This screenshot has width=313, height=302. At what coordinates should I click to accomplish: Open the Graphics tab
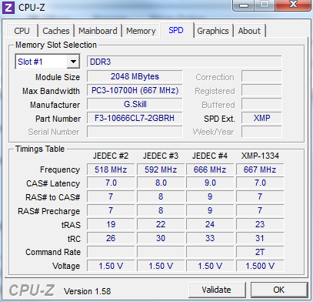point(213,31)
